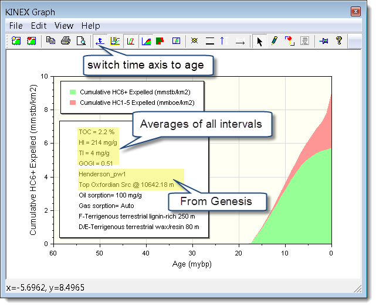Click the KINEX Graph window title
The image size is (376, 307).
[31, 12]
